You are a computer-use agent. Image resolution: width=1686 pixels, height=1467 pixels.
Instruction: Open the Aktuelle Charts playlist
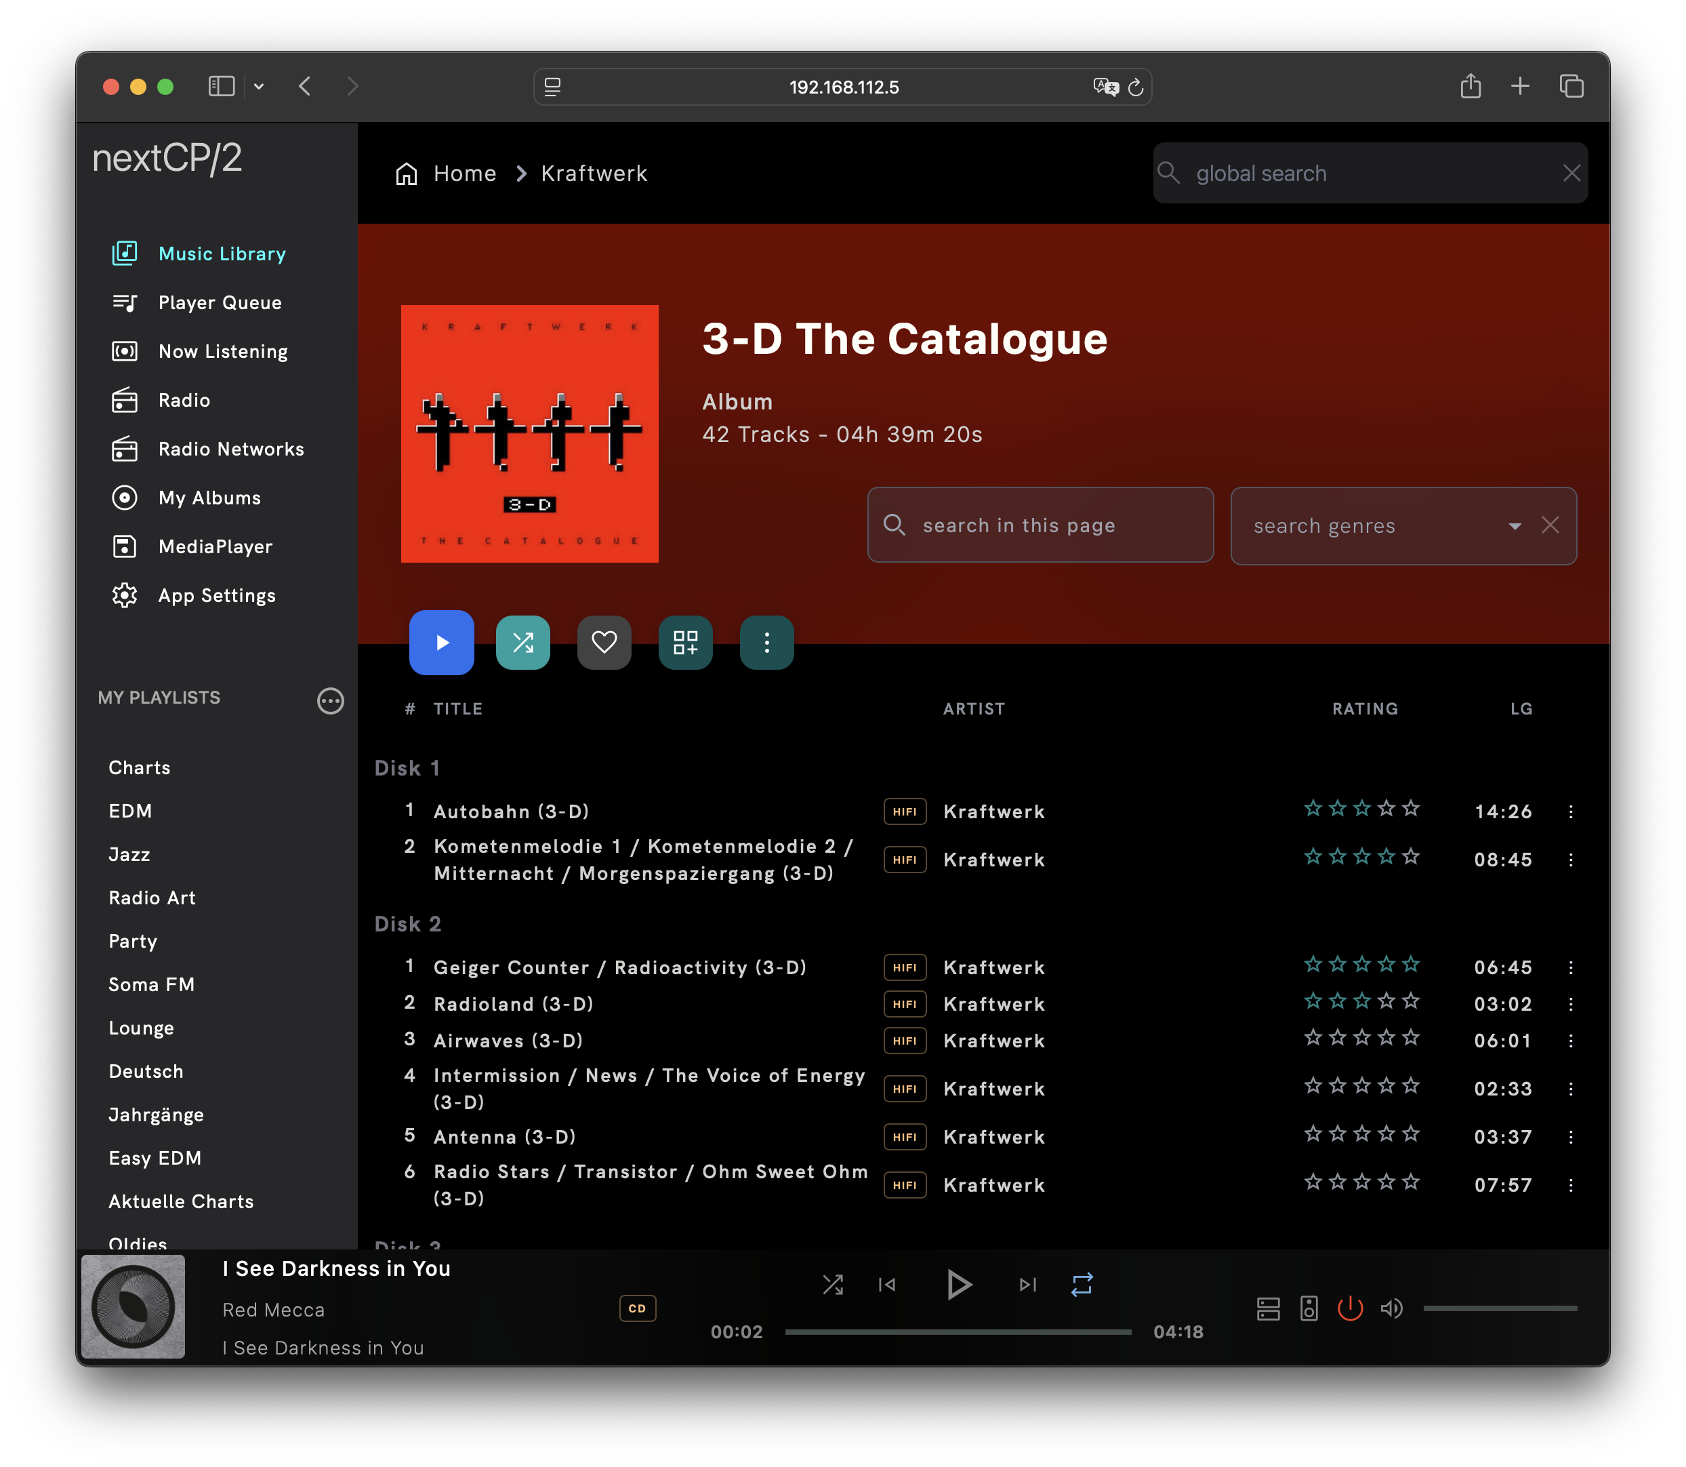point(181,1202)
